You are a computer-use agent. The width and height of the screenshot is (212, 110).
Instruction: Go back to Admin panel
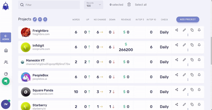click(x=6, y=37)
